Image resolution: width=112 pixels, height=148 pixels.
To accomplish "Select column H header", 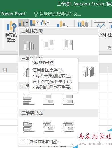I will [5, 70].
